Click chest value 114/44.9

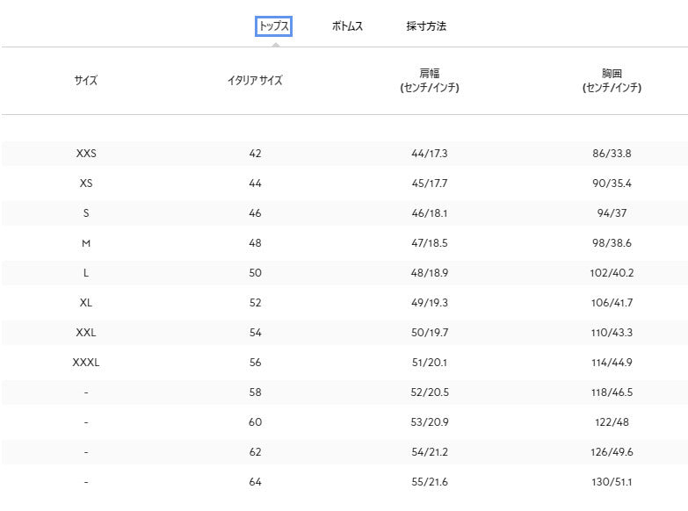(x=612, y=363)
